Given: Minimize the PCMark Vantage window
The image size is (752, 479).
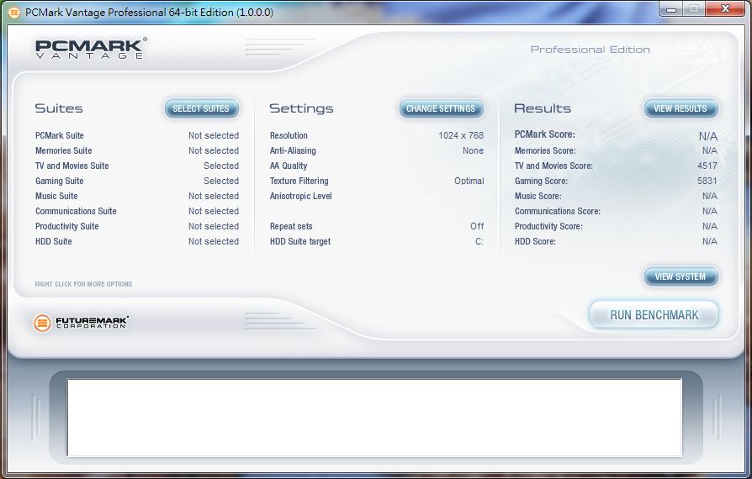Looking at the screenshot, I should click(671, 8).
